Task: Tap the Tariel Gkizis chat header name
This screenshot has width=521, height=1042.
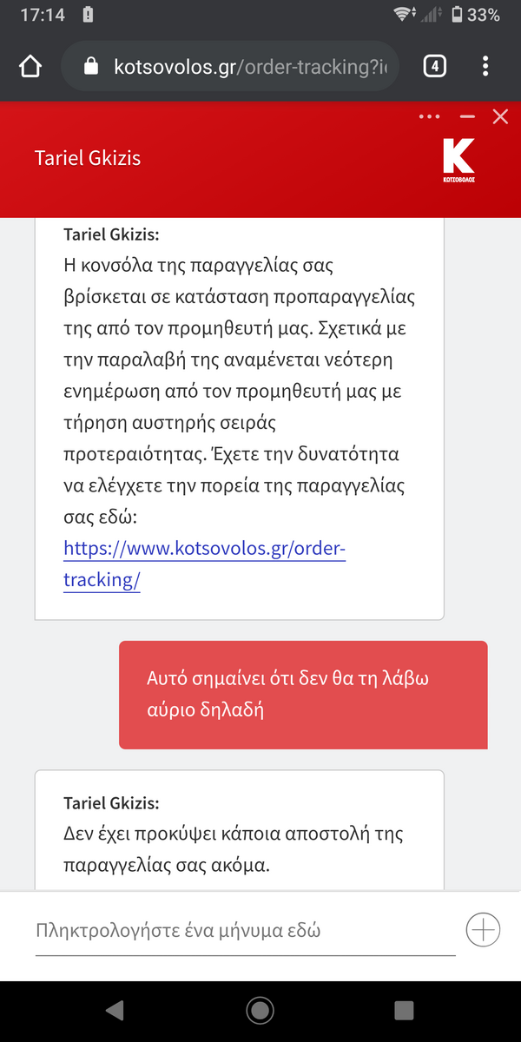Action: [x=87, y=158]
